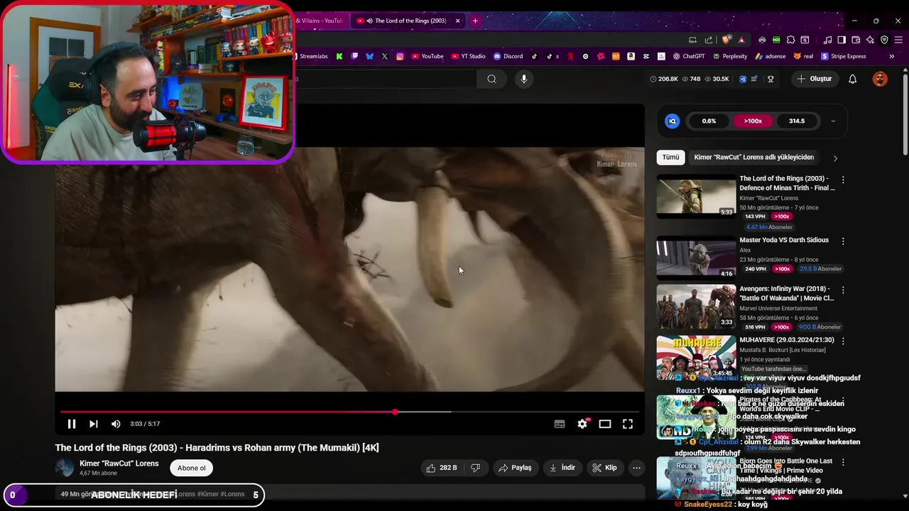The height and width of the screenshot is (511, 909).
Task: Open MUHAVERE (29.03.2024/21:30) video title
Action: (787, 340)
